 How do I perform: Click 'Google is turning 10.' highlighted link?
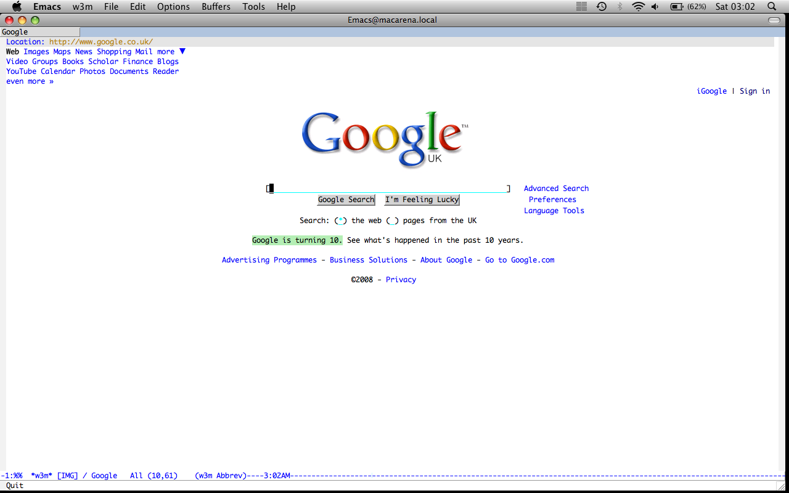297,240
